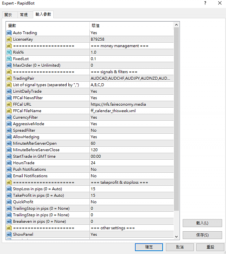Click the icon beside FFCal FileName
Image resolution: width=226 pixels, height=254 pixels.
[9, 111]
